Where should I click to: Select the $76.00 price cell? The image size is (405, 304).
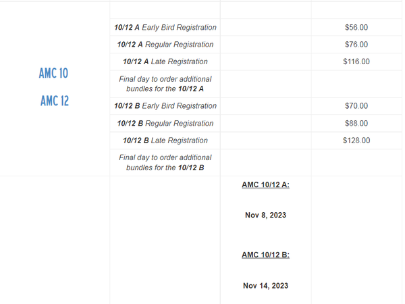(x=356, y=45)
